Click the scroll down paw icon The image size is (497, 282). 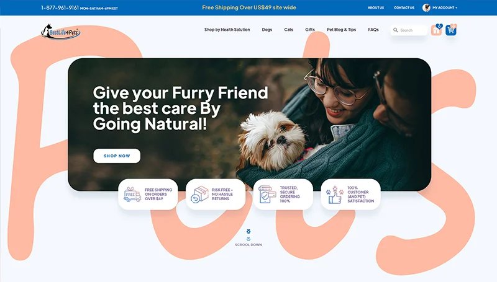coord(248,236)
